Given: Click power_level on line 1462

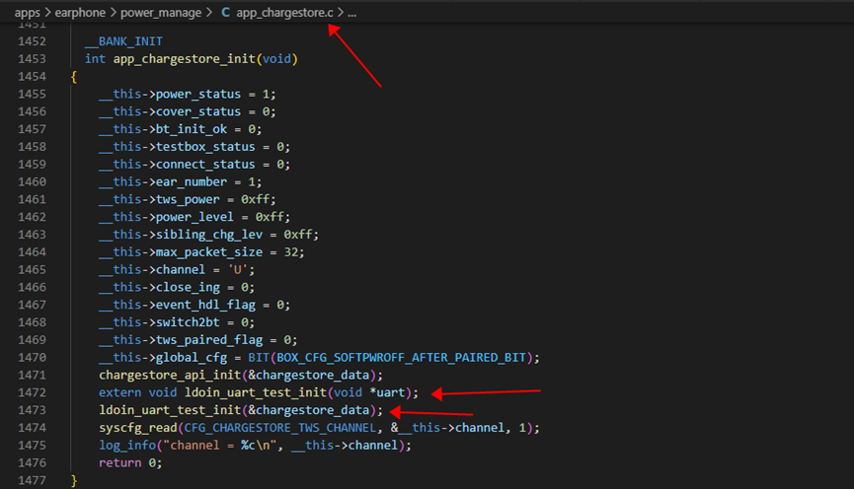Looking at the screenshot, I should [194, 217].
